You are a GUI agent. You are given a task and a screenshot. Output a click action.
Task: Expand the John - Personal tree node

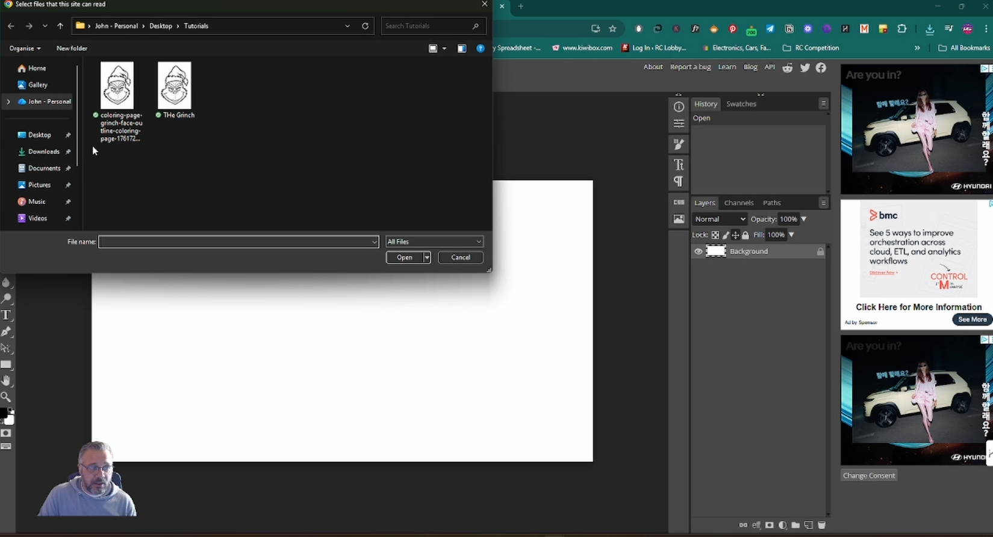[8, 102]
